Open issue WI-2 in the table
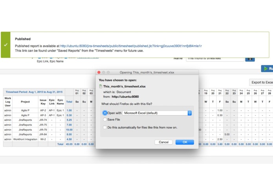 (x=43, y=139)
